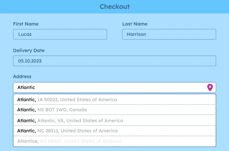Click the Address search box showing "Atlantic"

(x=104, y=87)
